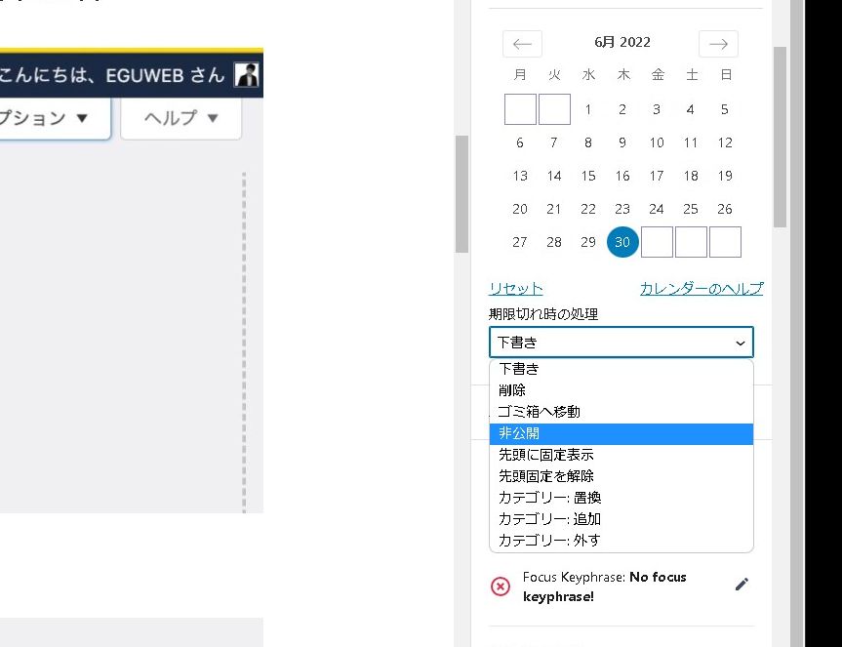
Task: Click the リセット link
Action: pyautogui.click(x=515, y=289)
